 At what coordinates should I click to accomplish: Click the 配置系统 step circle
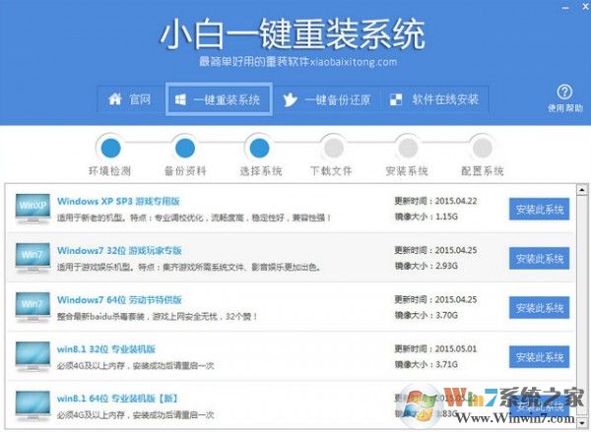(x=483, y=148)
